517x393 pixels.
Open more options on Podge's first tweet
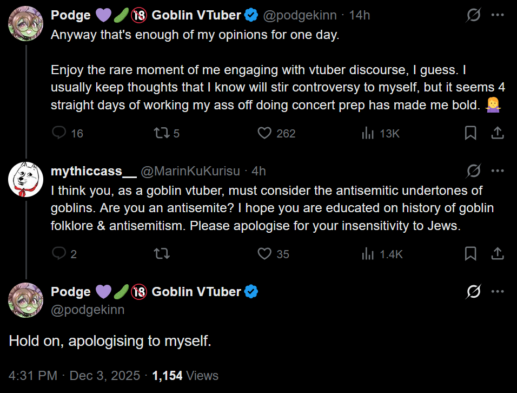tap(498, 16)
